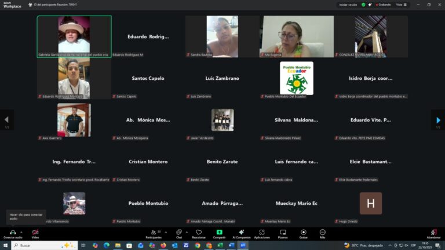Click Conectar audio headphone icon
Image resolution: width=445 pixels, height=250 pixels.
pos(12,232)
